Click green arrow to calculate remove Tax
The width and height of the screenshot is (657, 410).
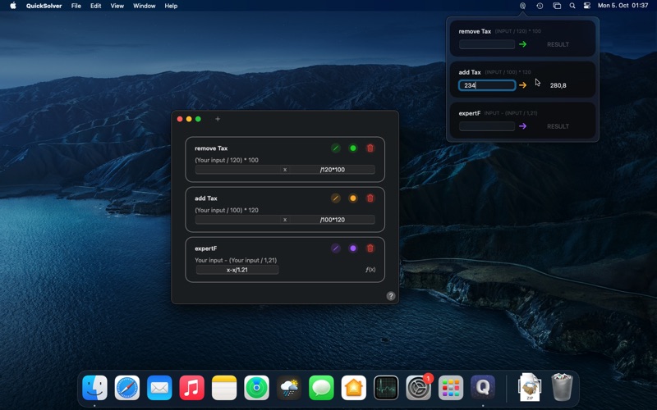523,44
